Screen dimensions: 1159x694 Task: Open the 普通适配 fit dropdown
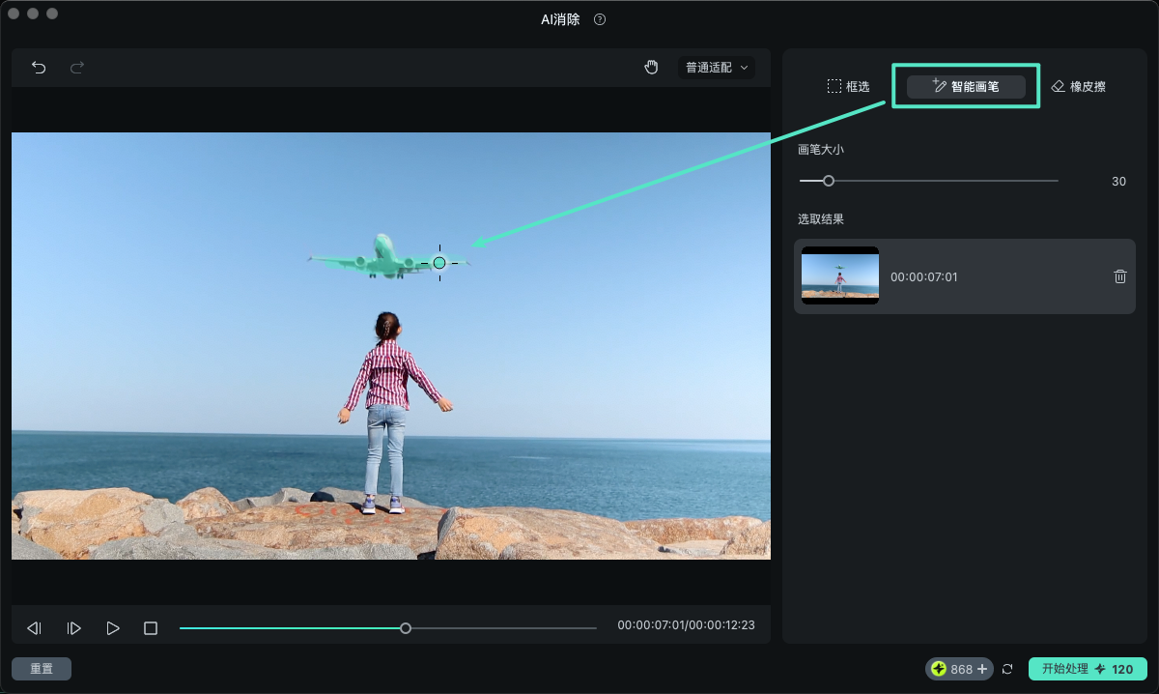coord(717,68)
